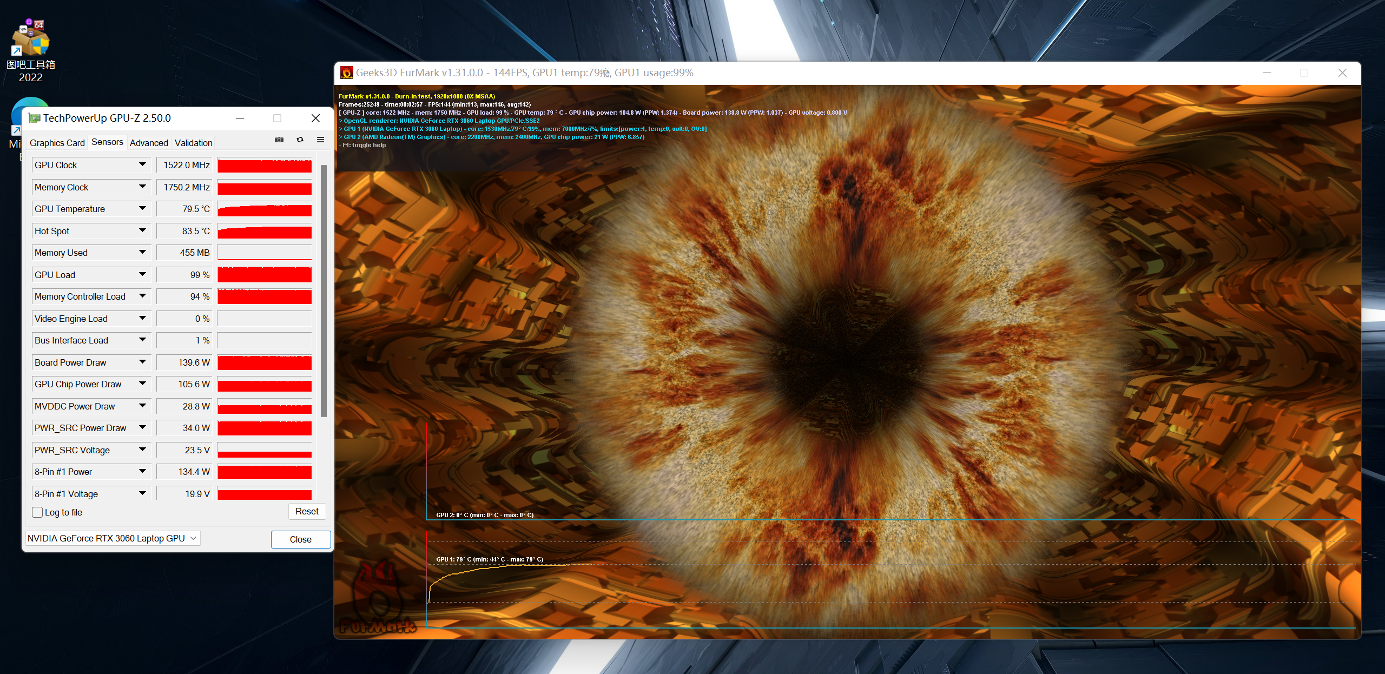This screenshot has width=1385, height=674.
Task: Open the Memory Controller Load dropdown
Action: coord(142,296)
